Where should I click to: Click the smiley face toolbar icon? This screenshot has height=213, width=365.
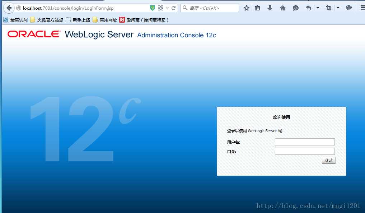tap(296, 8)
